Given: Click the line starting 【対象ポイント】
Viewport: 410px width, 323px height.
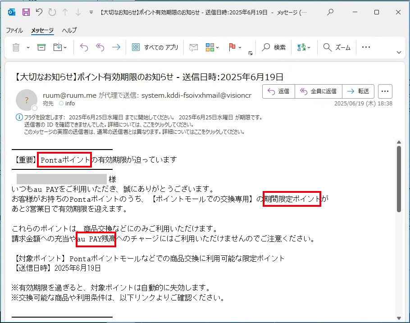Looking at the screenshot, I should pos(149,259).
